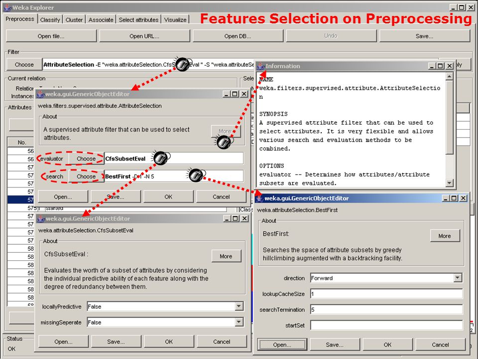Click the Open DB... button
This screenshot has height=359, width=478.
coord(238,36)
